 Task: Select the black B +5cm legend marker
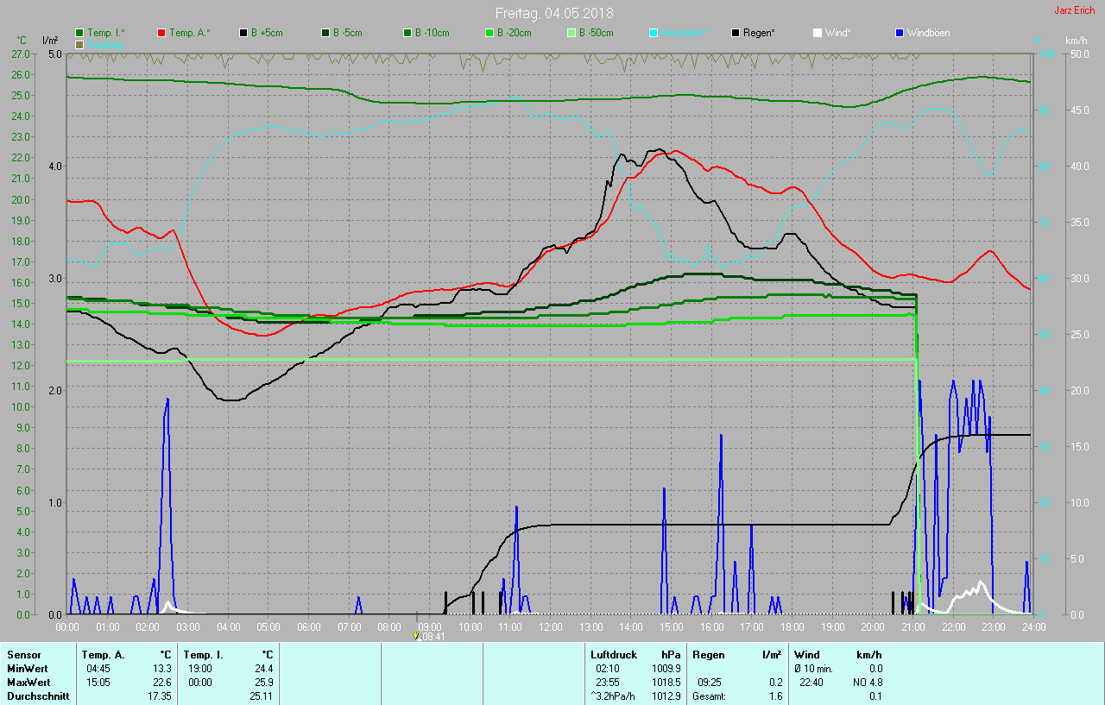click(243, 33)
